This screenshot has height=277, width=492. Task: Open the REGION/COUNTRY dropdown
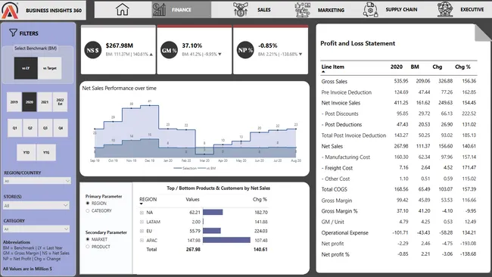point(37,181)
